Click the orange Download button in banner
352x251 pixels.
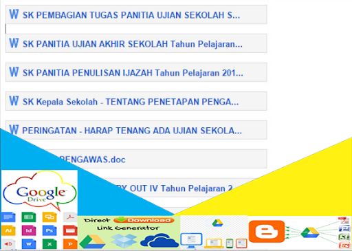tap(144, 220)
